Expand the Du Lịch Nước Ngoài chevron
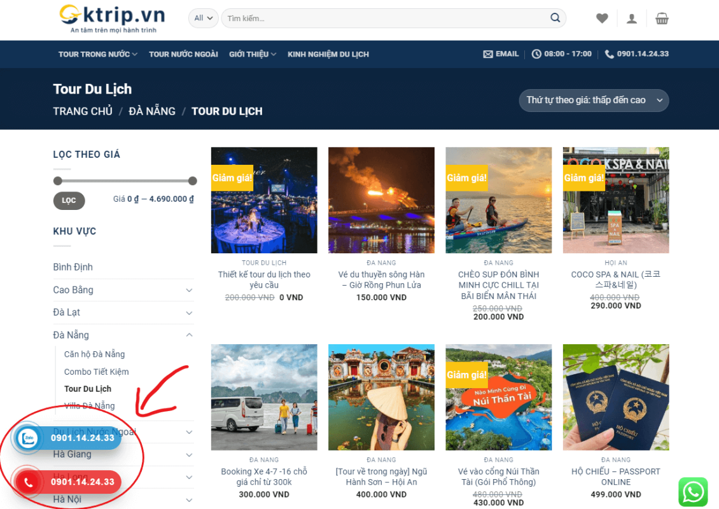 pos(189,432)
